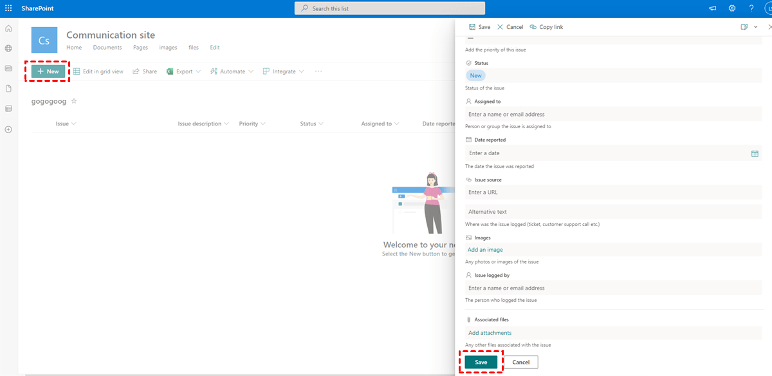Open the Priority column header dropdown
The image size is (772, 376).
252,124
